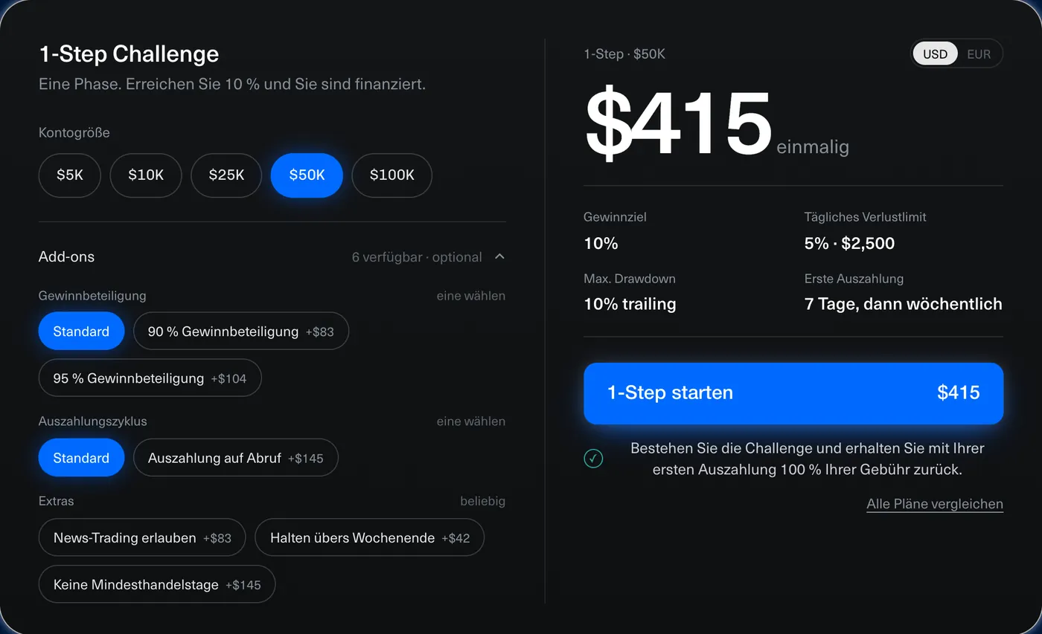Switch currency to EUR
1042x634 pixels.
979,54
